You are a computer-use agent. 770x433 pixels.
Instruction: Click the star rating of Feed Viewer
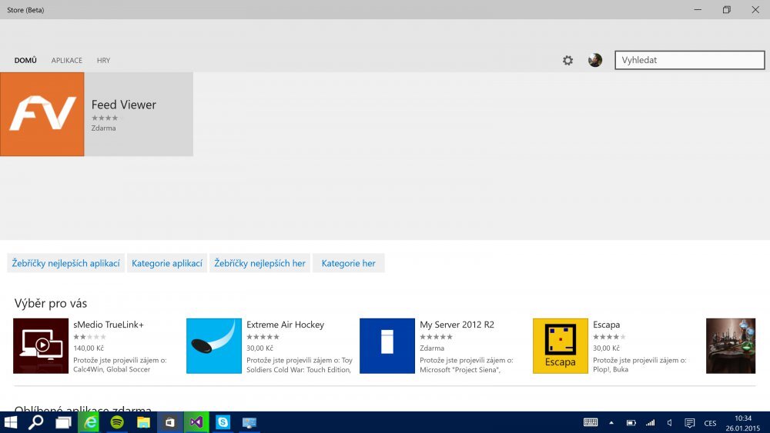pos(105,118)
